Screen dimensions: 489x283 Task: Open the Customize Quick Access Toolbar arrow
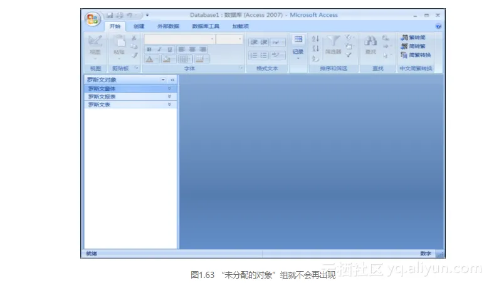147,15
